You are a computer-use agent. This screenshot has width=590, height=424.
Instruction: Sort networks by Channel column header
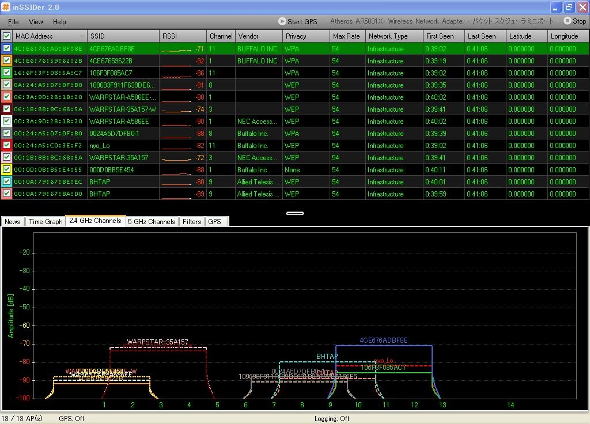pos(221,36)
